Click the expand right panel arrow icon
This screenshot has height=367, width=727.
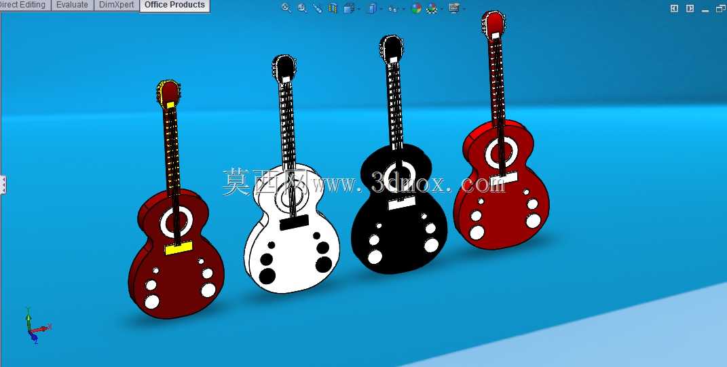[x=690, y=8]
